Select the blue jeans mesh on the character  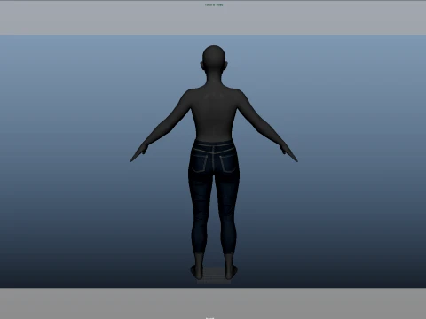point(214,197)
